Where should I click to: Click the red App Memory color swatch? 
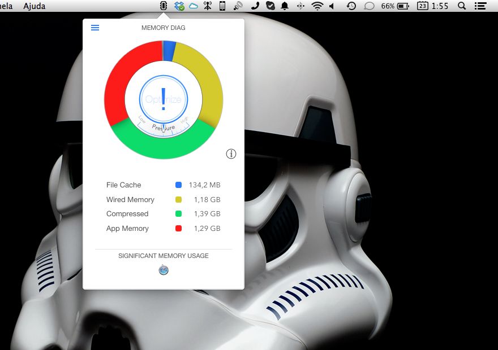point(178,228)
